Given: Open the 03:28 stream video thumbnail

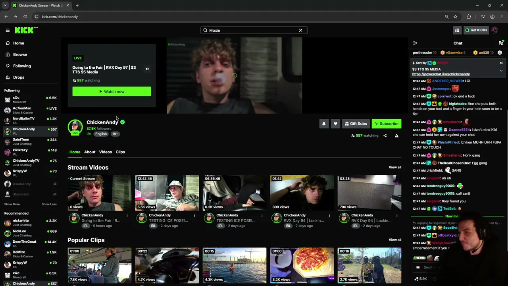Looking at the screenshot, I should point(369,193).
